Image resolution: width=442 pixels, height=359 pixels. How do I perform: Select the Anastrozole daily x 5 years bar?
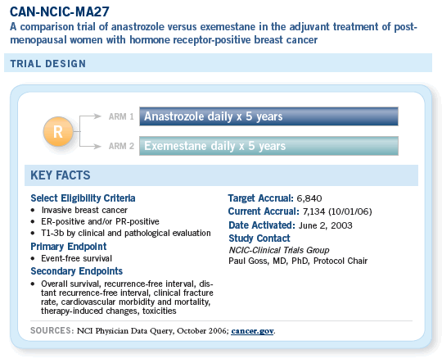[268, 116]
